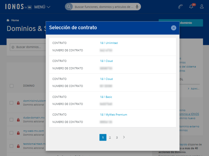Click the home icon in breadcrumb

click(x=8, y=20)
